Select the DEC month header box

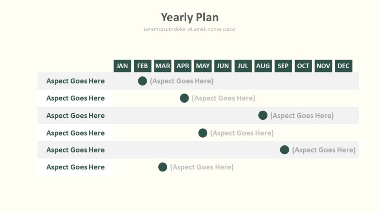(x=343, y=66)
